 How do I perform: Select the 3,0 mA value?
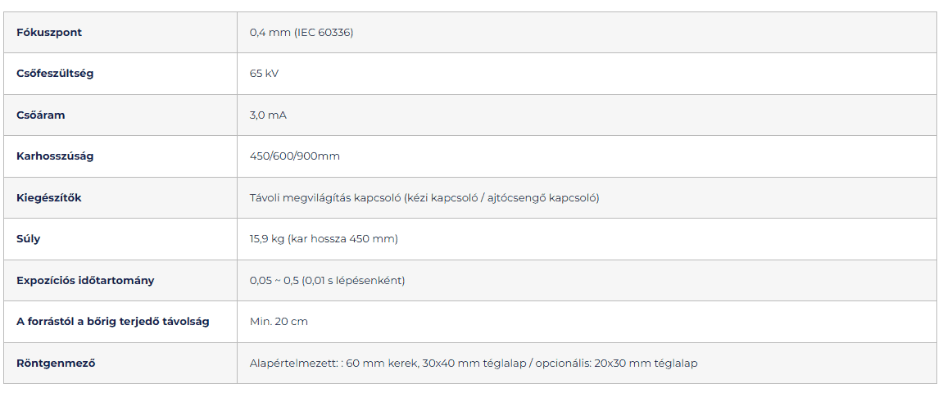(x=268, y=115)
